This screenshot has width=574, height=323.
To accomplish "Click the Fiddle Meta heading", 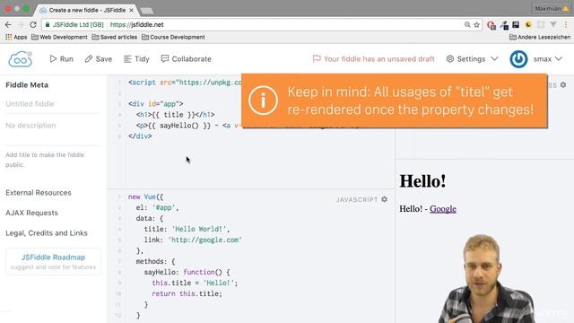I will pos(27,85).
